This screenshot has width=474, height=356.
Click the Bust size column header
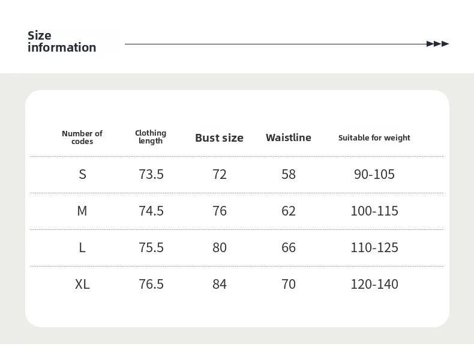pos(219,137)
